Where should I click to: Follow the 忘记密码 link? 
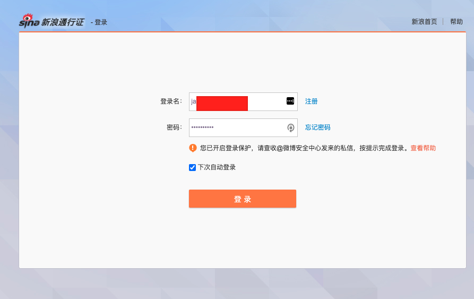point(317,127)
